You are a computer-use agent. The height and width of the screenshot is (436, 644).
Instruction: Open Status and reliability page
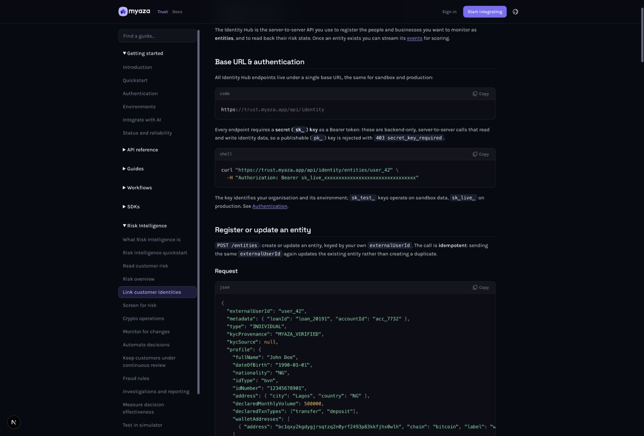tap(147, 133)
